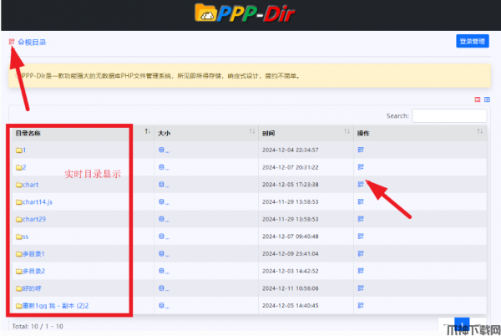Switch to the blue grid view icon
Screen dimensions: 501x336
point(487,99)
